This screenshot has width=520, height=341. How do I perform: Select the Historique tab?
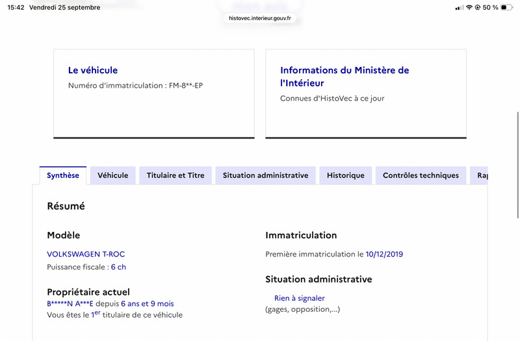[x=346, y=175]
